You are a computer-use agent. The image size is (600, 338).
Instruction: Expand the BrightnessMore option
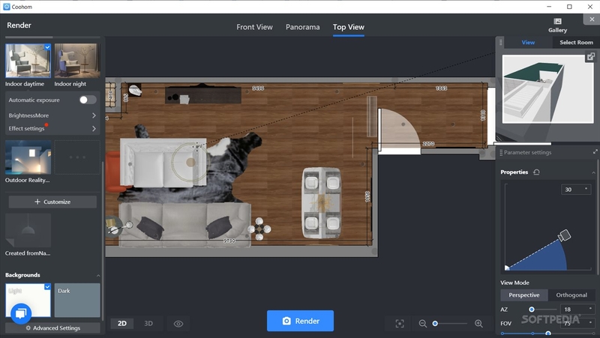coord(52,115)
